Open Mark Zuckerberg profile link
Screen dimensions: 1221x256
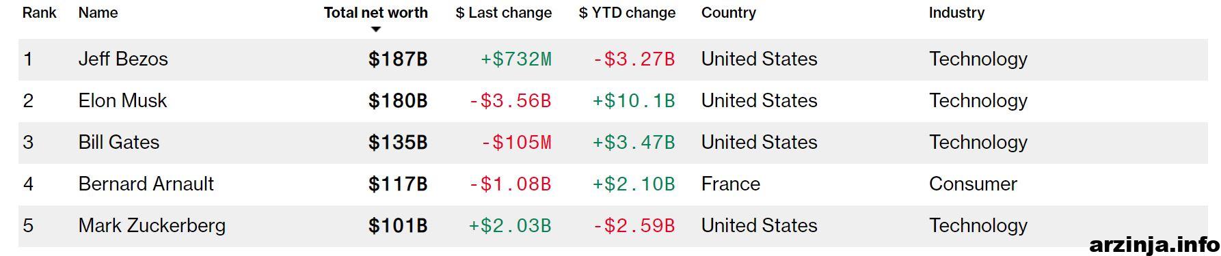coord(152,226)
